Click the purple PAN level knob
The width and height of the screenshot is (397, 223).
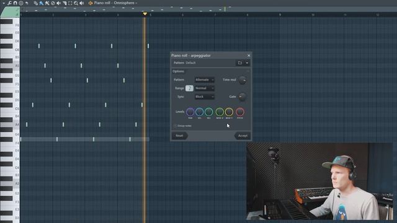pyautogui.click(x=190, y=111)
